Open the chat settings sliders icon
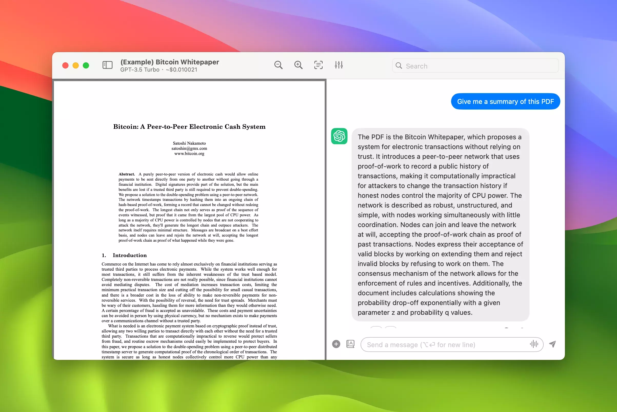 (x=339, y=65)
